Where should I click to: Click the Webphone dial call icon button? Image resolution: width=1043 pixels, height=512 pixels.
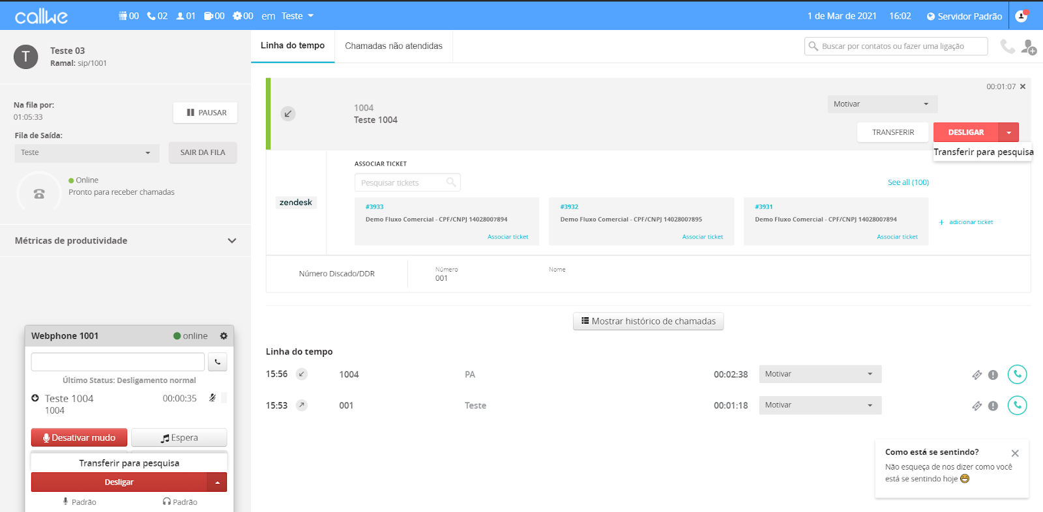coord(218,362)
